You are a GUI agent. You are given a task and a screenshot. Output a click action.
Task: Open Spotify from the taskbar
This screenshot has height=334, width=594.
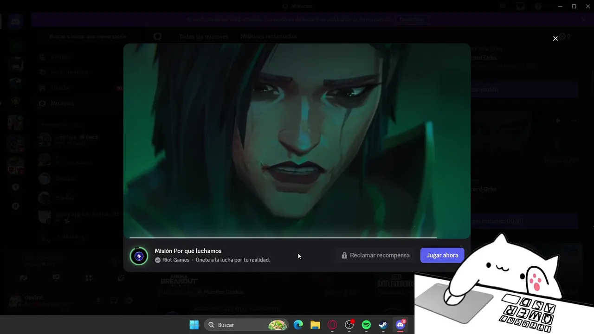(366, 325)
